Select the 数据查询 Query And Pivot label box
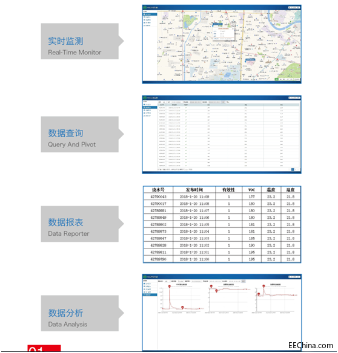The width and height of the screenshot is (338, 353). [x=82, y=134]
